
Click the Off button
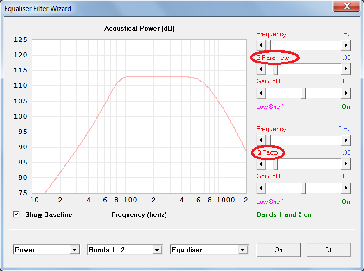[328, 250]
